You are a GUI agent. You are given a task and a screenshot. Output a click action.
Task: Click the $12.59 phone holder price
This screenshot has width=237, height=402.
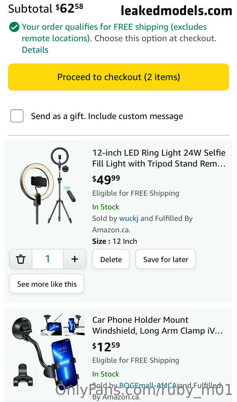(106, 347)
